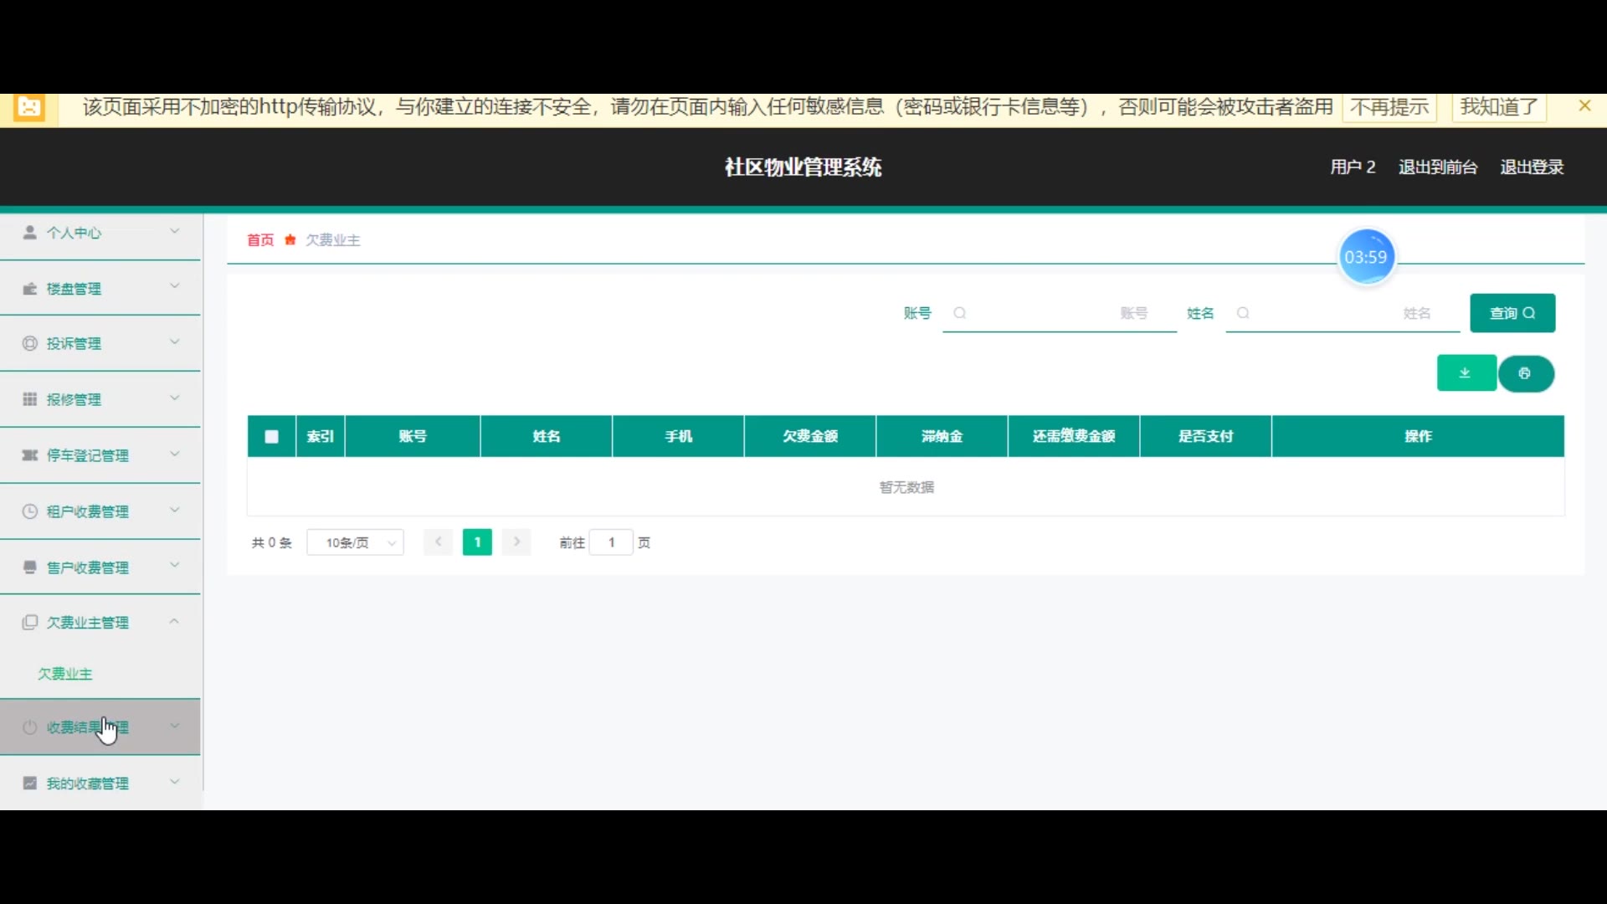
Task: Click the 退出登录 link
Action: (x=1531, y=167)
